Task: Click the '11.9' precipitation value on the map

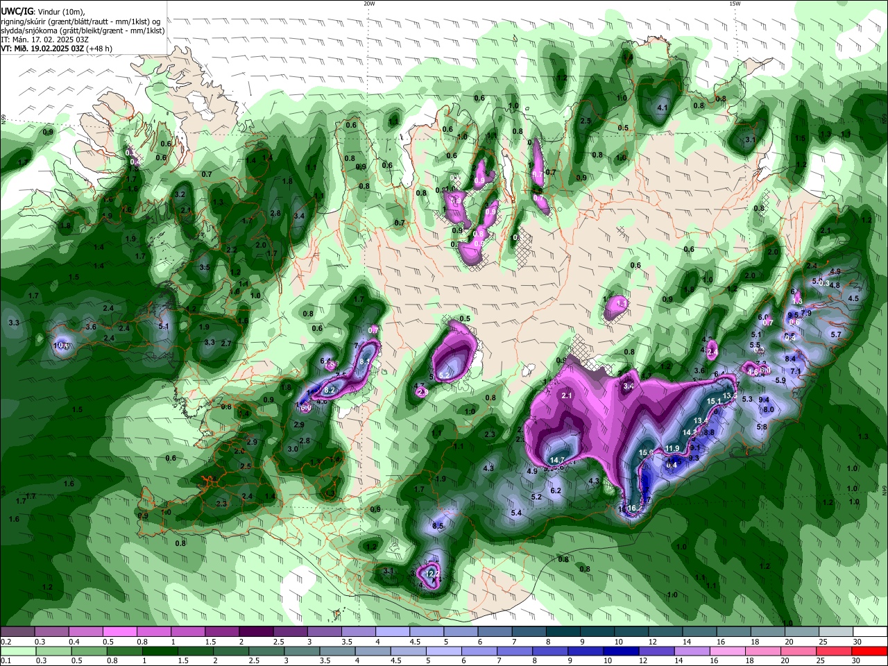Action: (672, 448)
